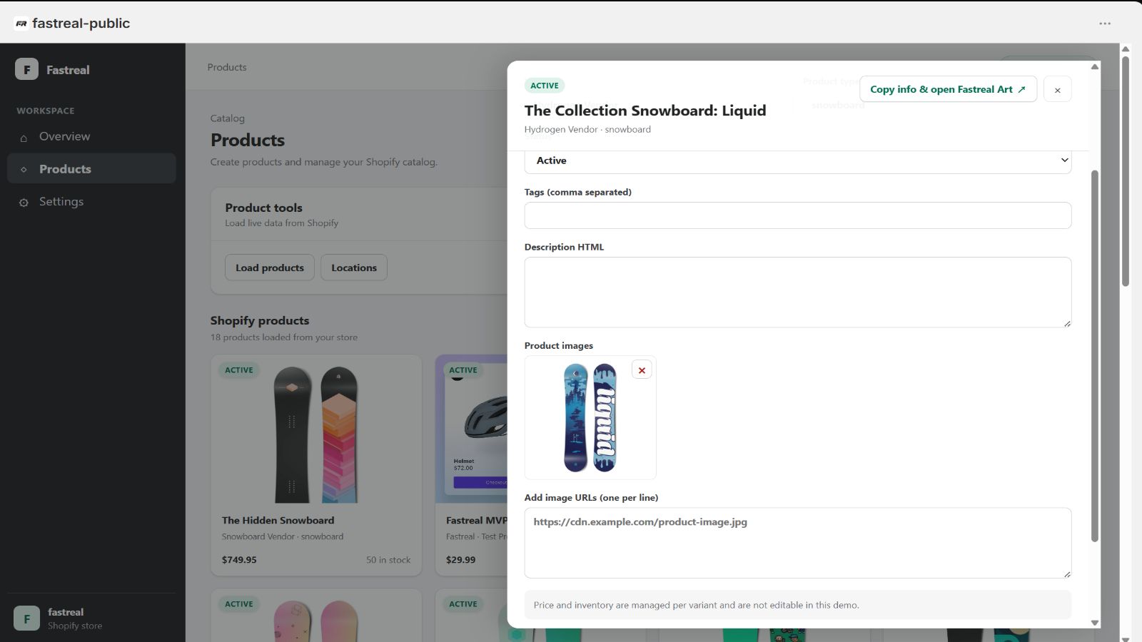Click the Shopify products heading
Viewport: 1142px width, 642px height.
(x=260, y=320)
